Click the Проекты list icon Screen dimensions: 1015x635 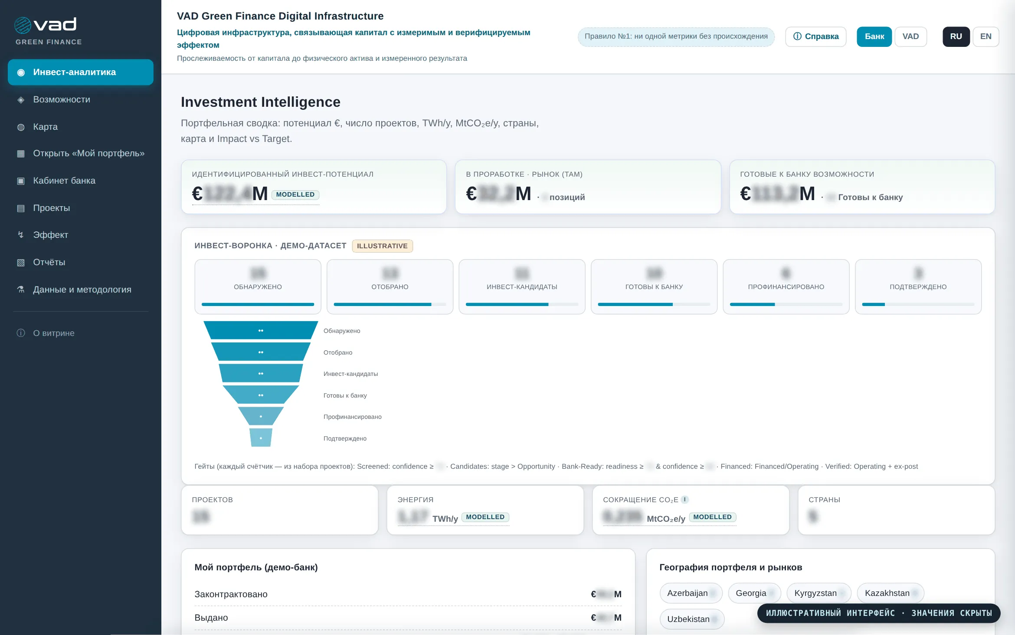(x=21, y=208)
